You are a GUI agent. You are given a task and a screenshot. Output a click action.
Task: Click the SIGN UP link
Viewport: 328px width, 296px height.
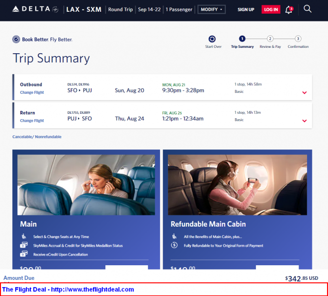click(x=246, y=9)
